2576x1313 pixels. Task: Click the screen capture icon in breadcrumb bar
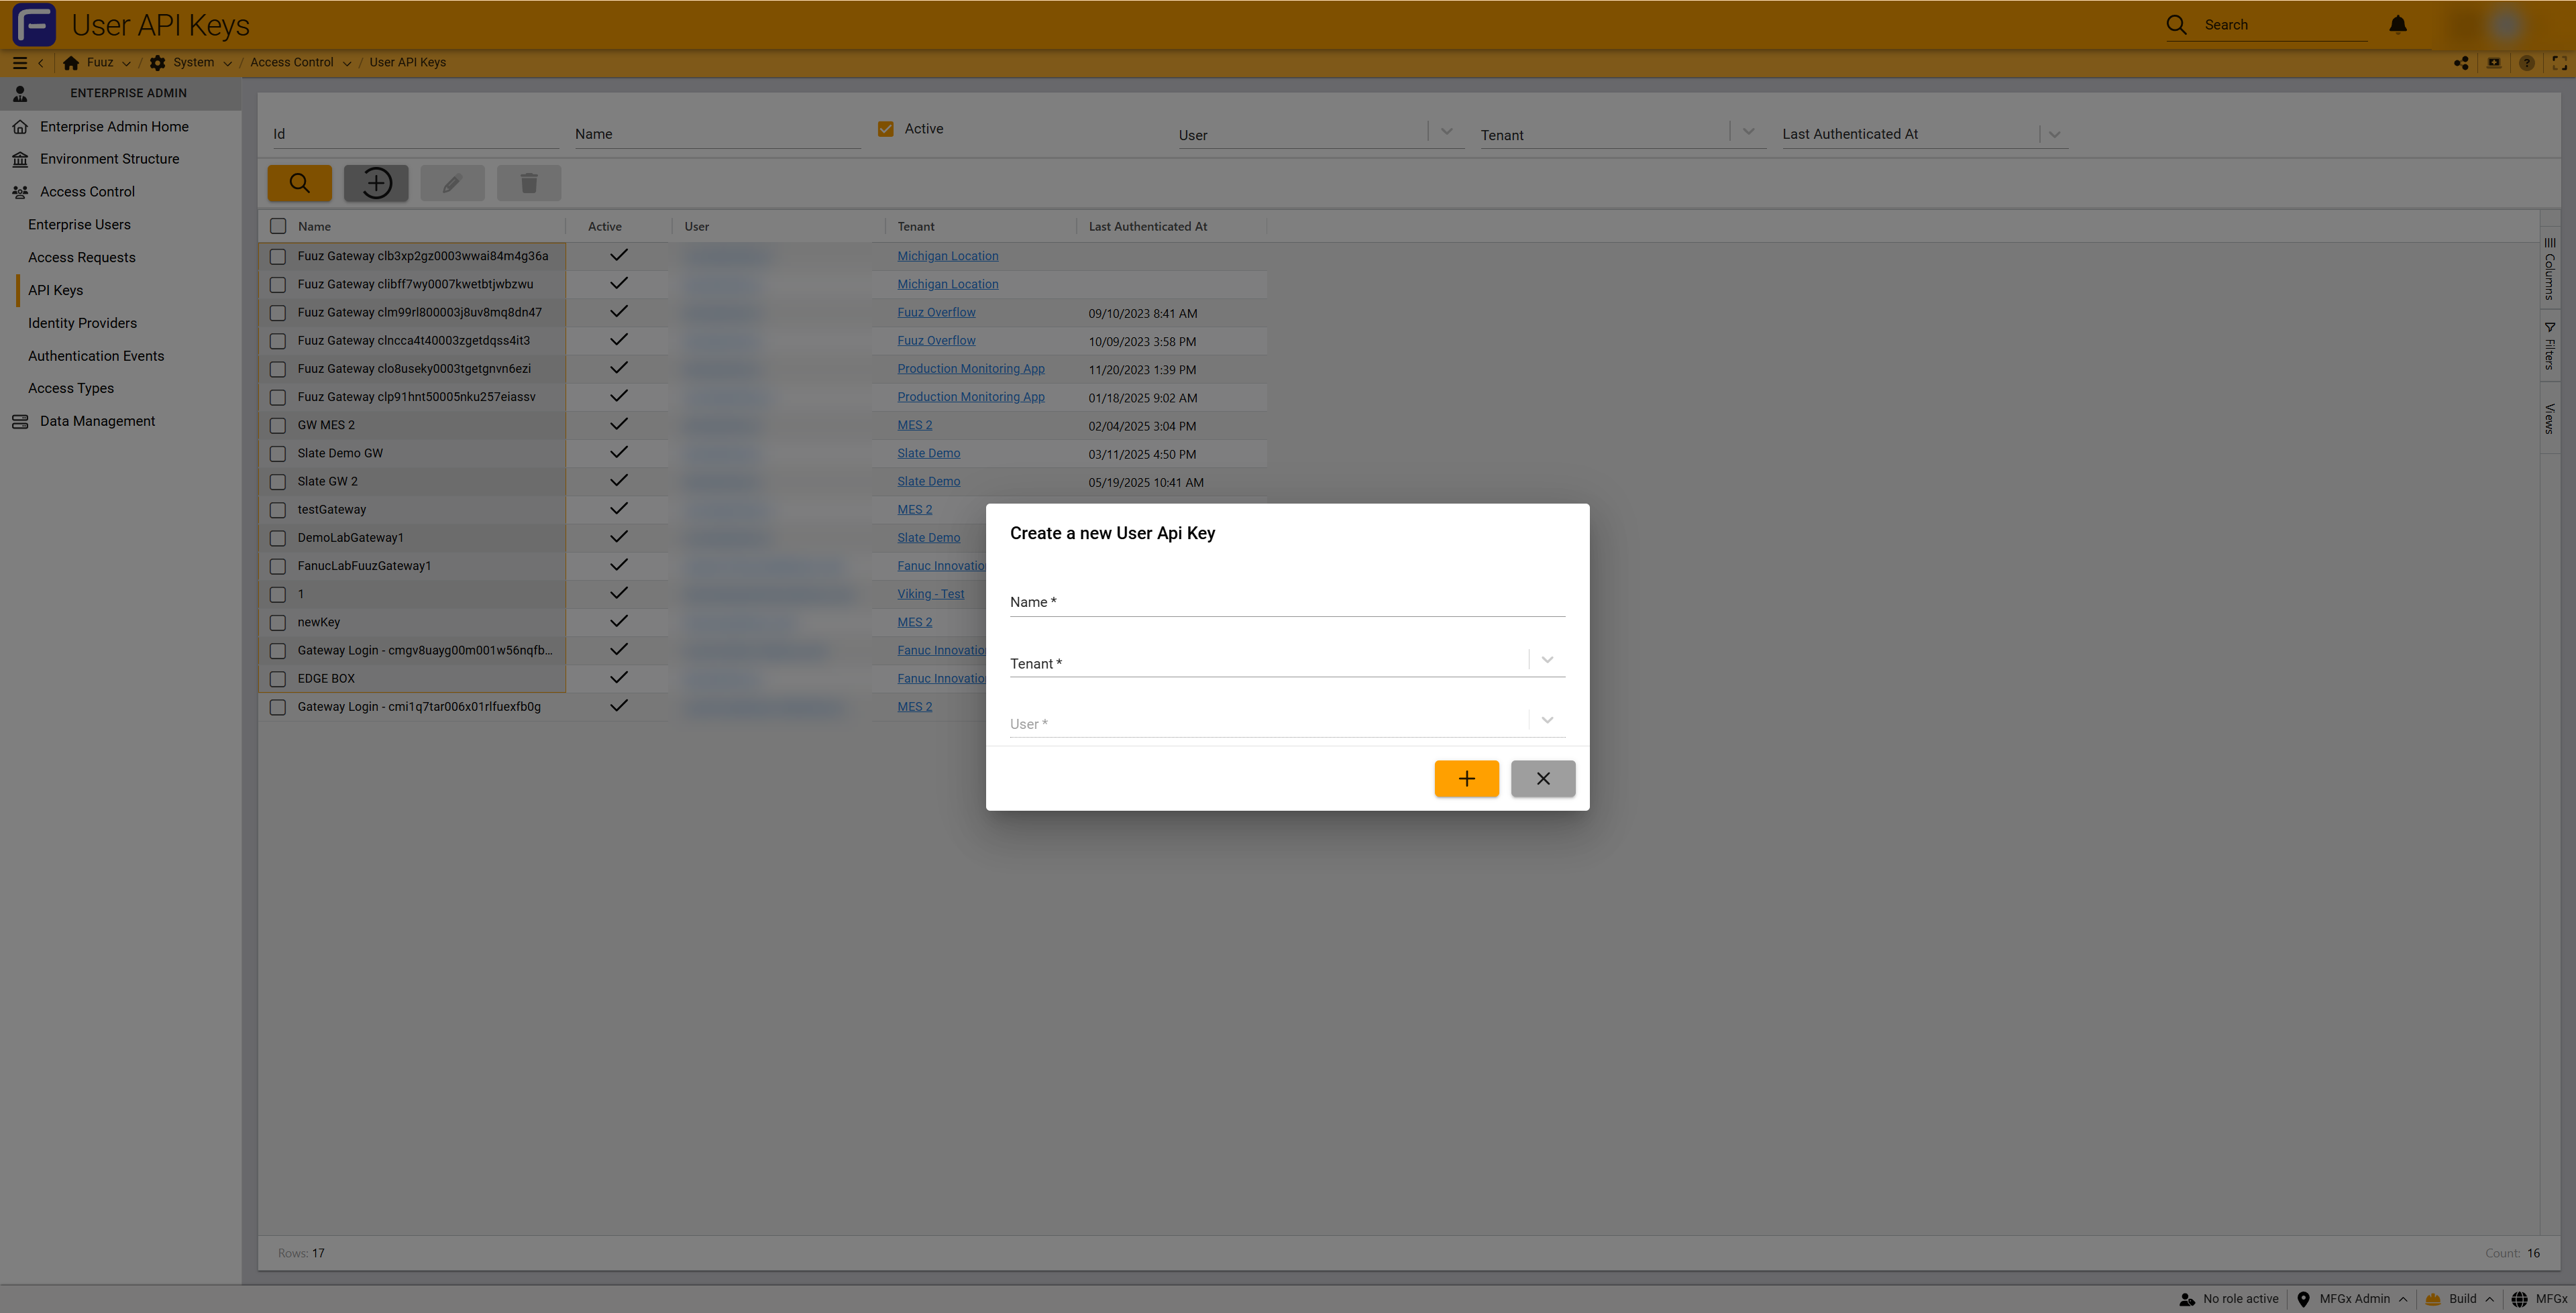(2494, 63)
